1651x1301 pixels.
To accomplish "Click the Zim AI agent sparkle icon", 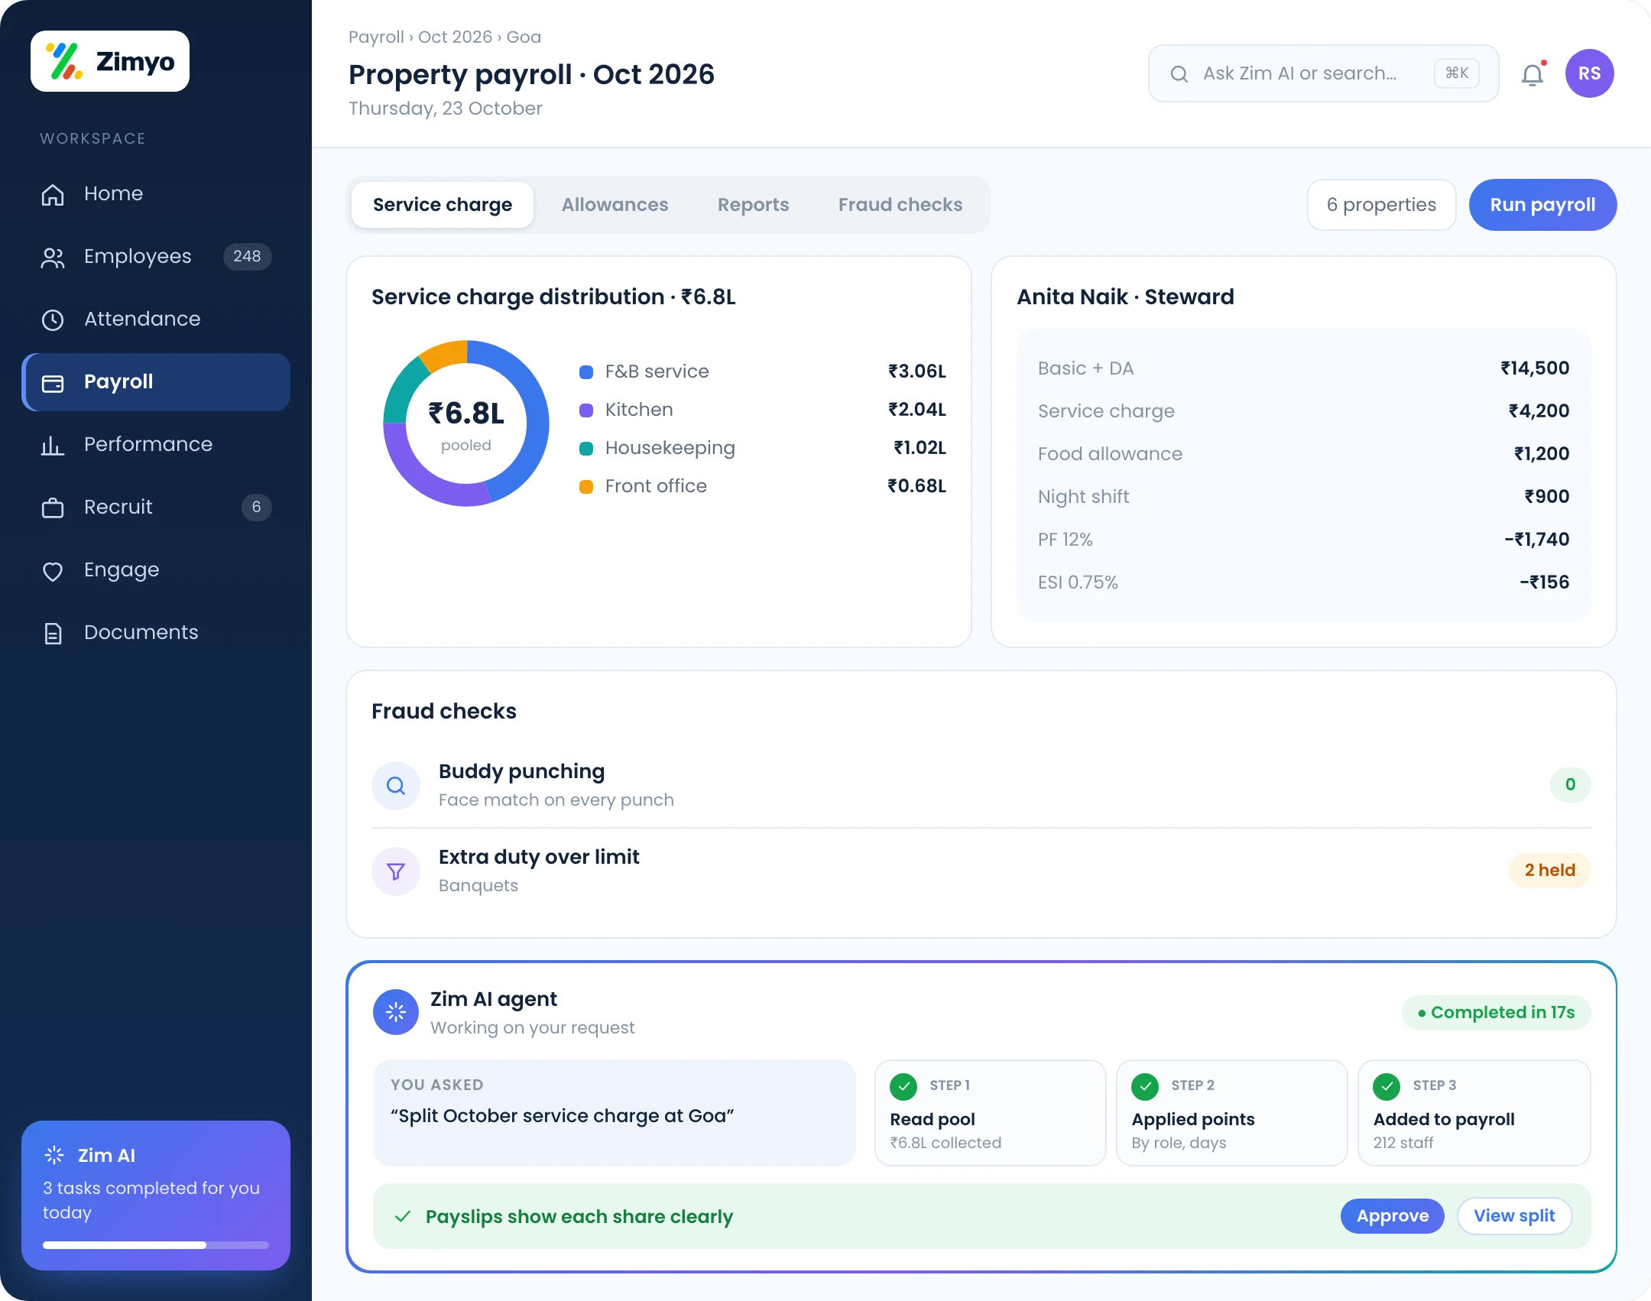I will 396,1012.
